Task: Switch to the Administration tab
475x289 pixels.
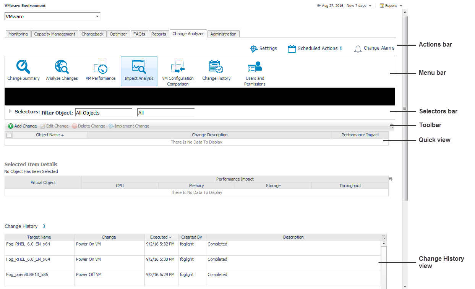Action: tap(223, 34)
